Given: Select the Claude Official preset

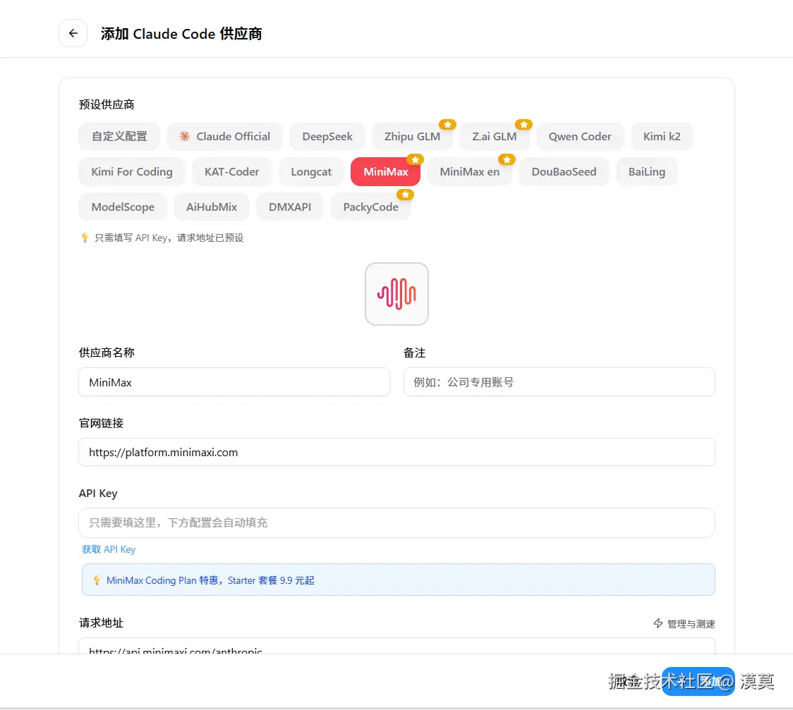Looking at the screenshot, I should pyautogui.click(x=224, y=137).
